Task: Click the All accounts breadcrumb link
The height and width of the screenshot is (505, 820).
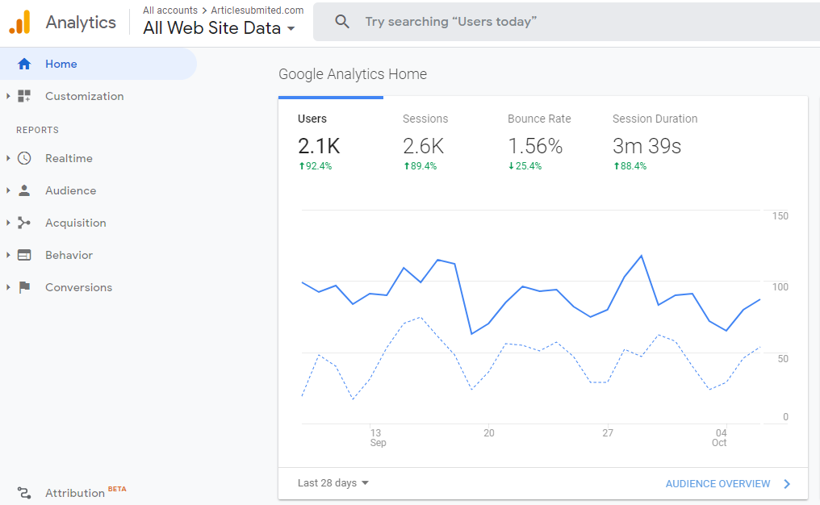Action: [x=170, y=10]
